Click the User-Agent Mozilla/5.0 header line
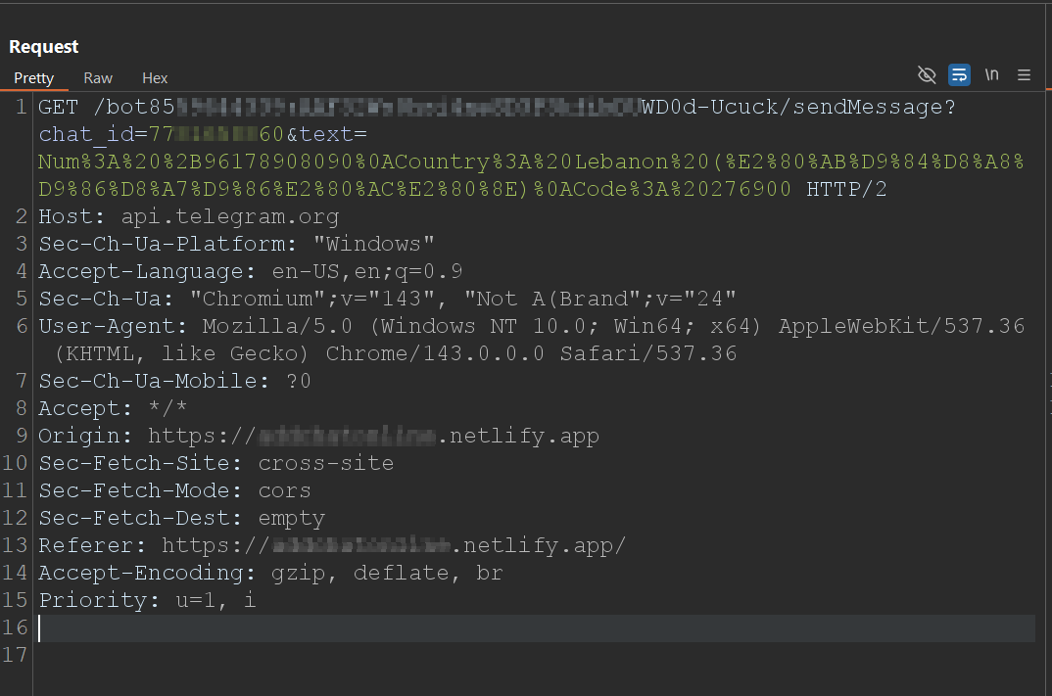The width and height of the screenshot is (1052, 696). click(531, 327)
